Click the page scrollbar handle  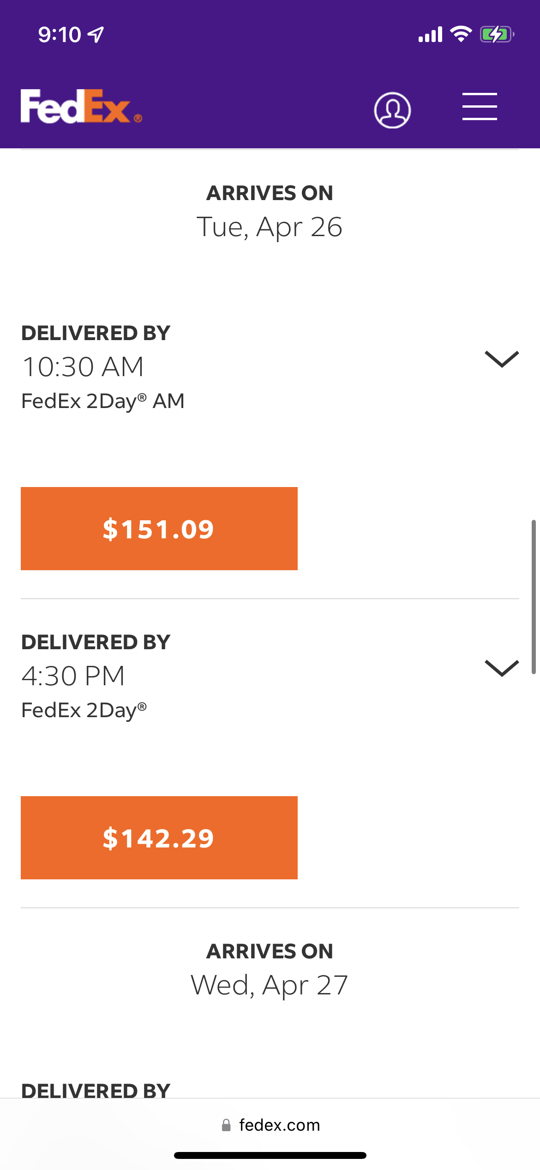point(533,596)
